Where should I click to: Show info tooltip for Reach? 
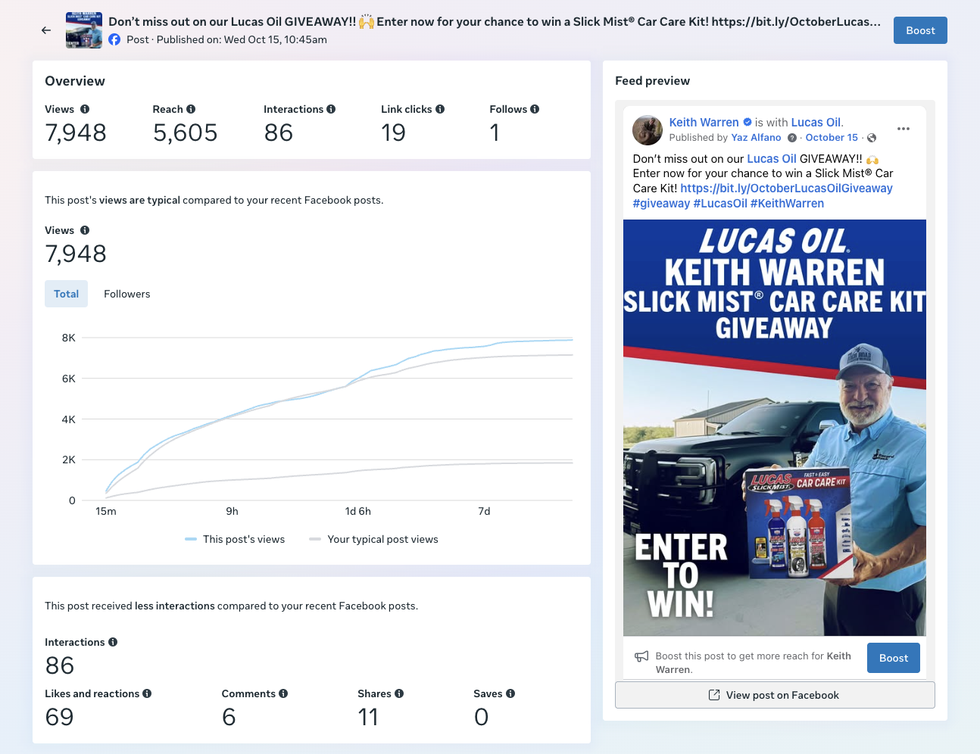(x=191, y=109)
